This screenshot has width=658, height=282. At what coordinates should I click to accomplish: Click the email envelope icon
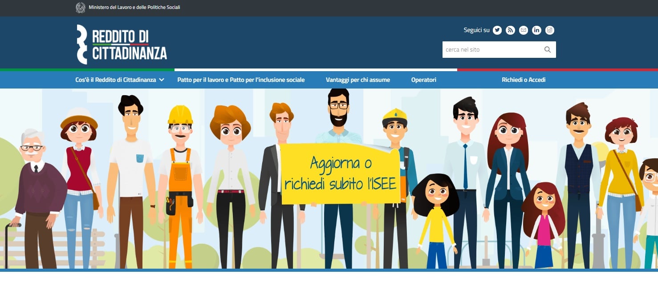pyautogui.click(x=524, y=30)
